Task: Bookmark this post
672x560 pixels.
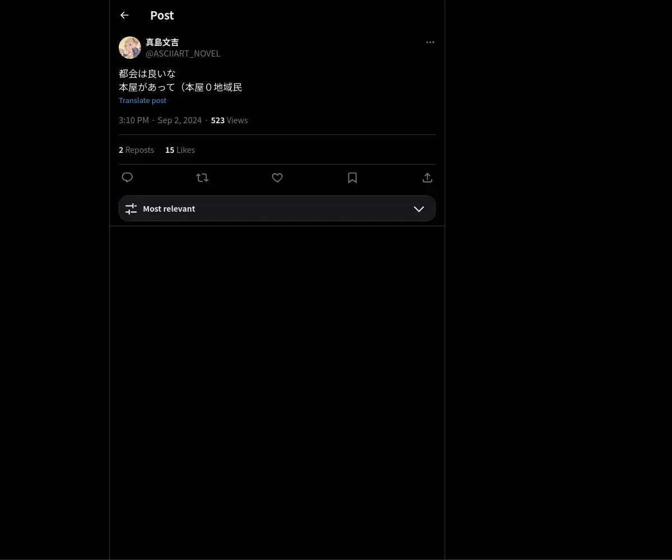Action: click(352, 178)
